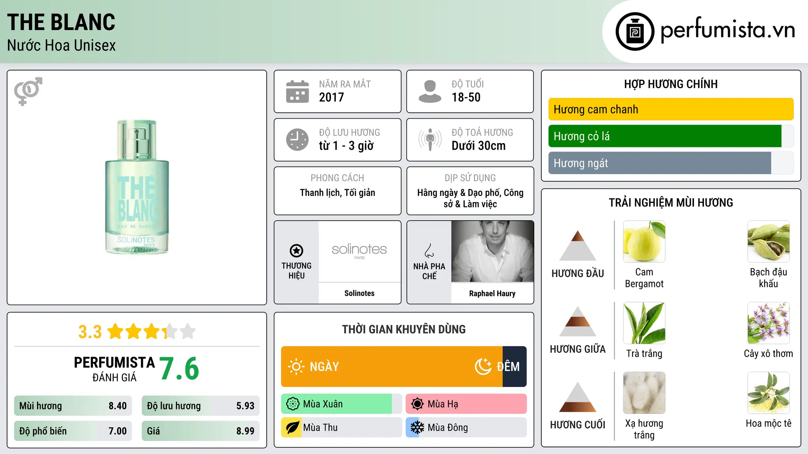
Task: Click the green 7.6 Perfumista score
Action: tap(180, 368)
